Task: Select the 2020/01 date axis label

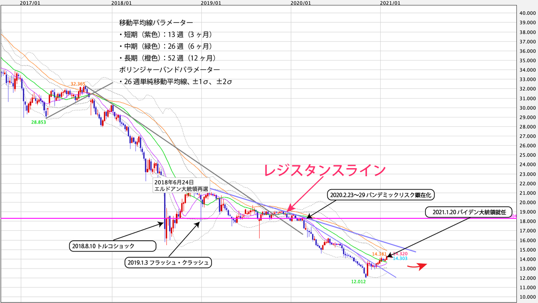Action: (301, 3)
